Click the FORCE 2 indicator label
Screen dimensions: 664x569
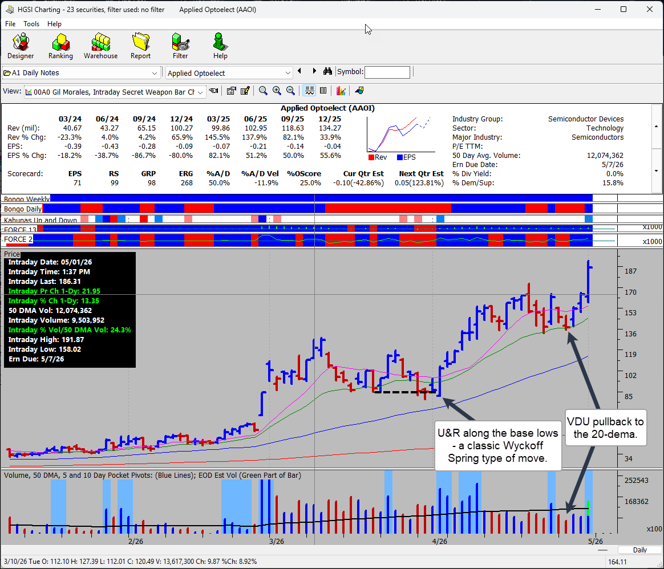tap(18, 239)
